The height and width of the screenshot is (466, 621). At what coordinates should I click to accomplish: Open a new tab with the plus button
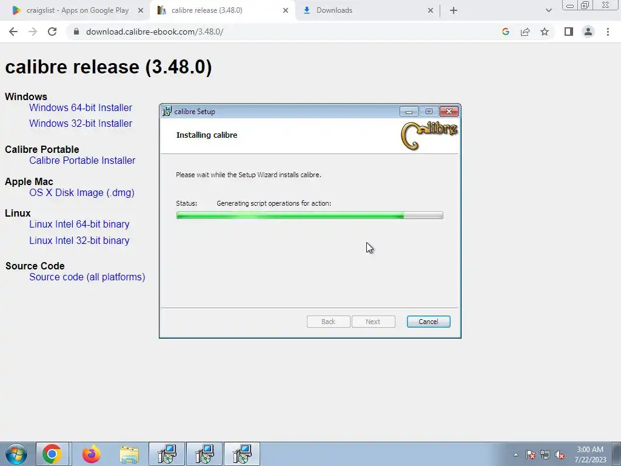(454, 10)
